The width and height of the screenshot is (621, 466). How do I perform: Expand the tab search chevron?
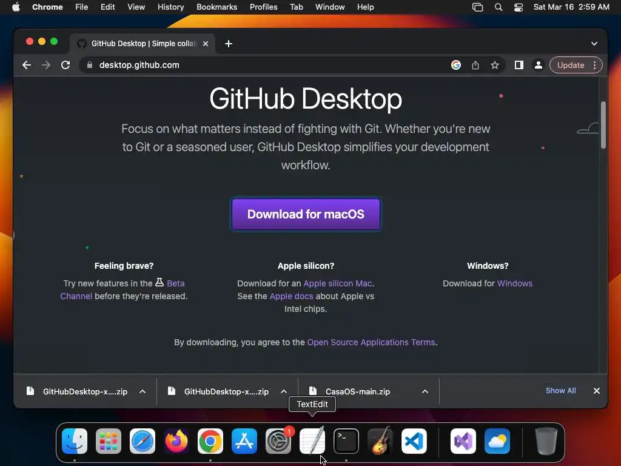coord(594,44)
